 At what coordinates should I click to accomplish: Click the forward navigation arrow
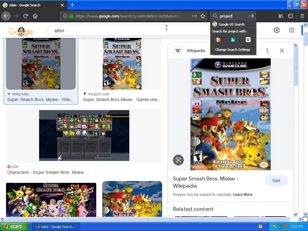pyautogui.click(x=16, y=16)
